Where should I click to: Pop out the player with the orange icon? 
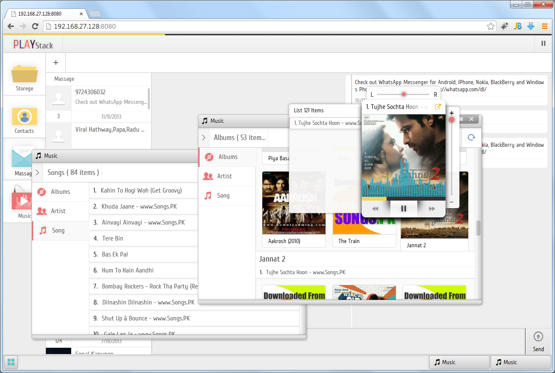(438, 106)
